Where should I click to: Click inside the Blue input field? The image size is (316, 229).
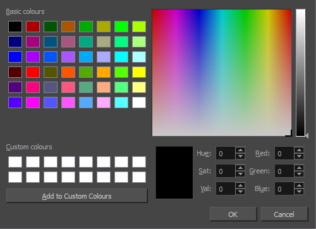284,189
